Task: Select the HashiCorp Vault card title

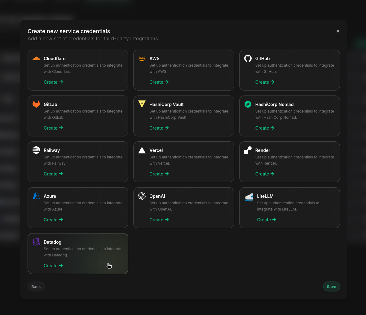Action: point(166,104)
